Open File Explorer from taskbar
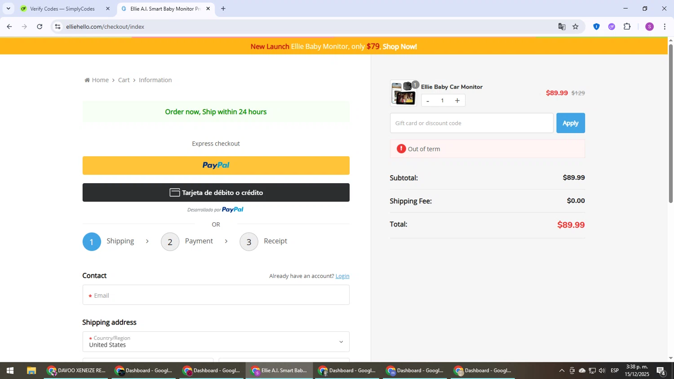The height and width of the screenshot is (379, 674). [31, 370]
